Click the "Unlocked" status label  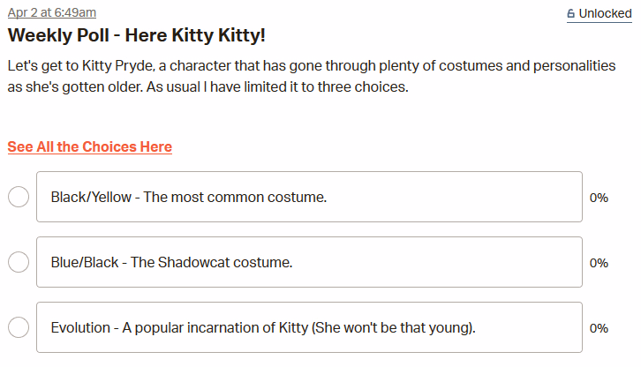(605, 14)
